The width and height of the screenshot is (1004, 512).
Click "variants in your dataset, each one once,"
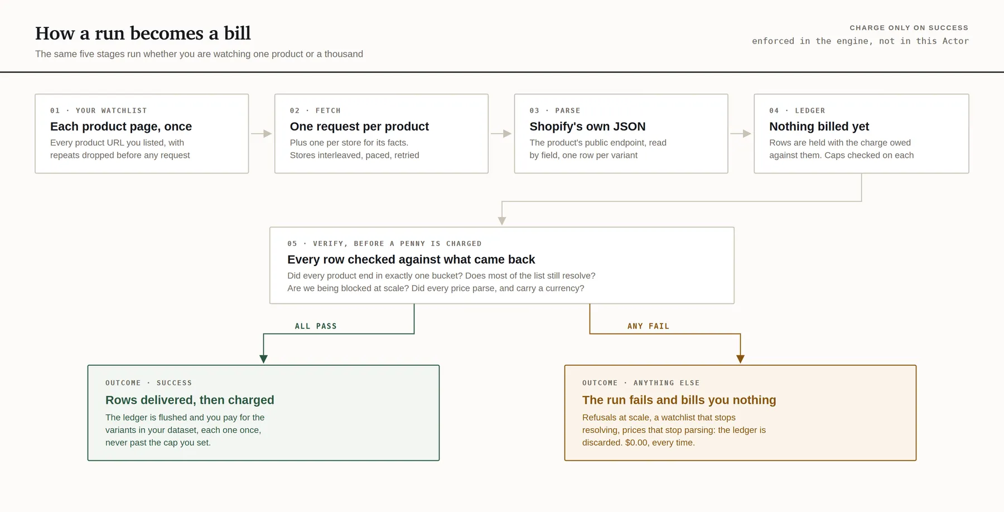(x=183, y=430)
